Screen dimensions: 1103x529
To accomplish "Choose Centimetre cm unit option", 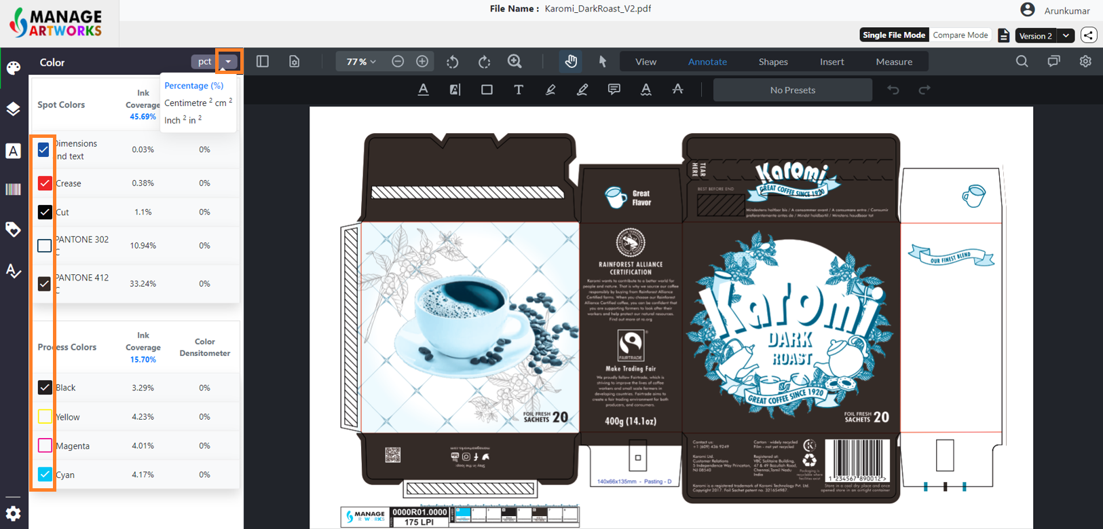I will click(198, 103).
